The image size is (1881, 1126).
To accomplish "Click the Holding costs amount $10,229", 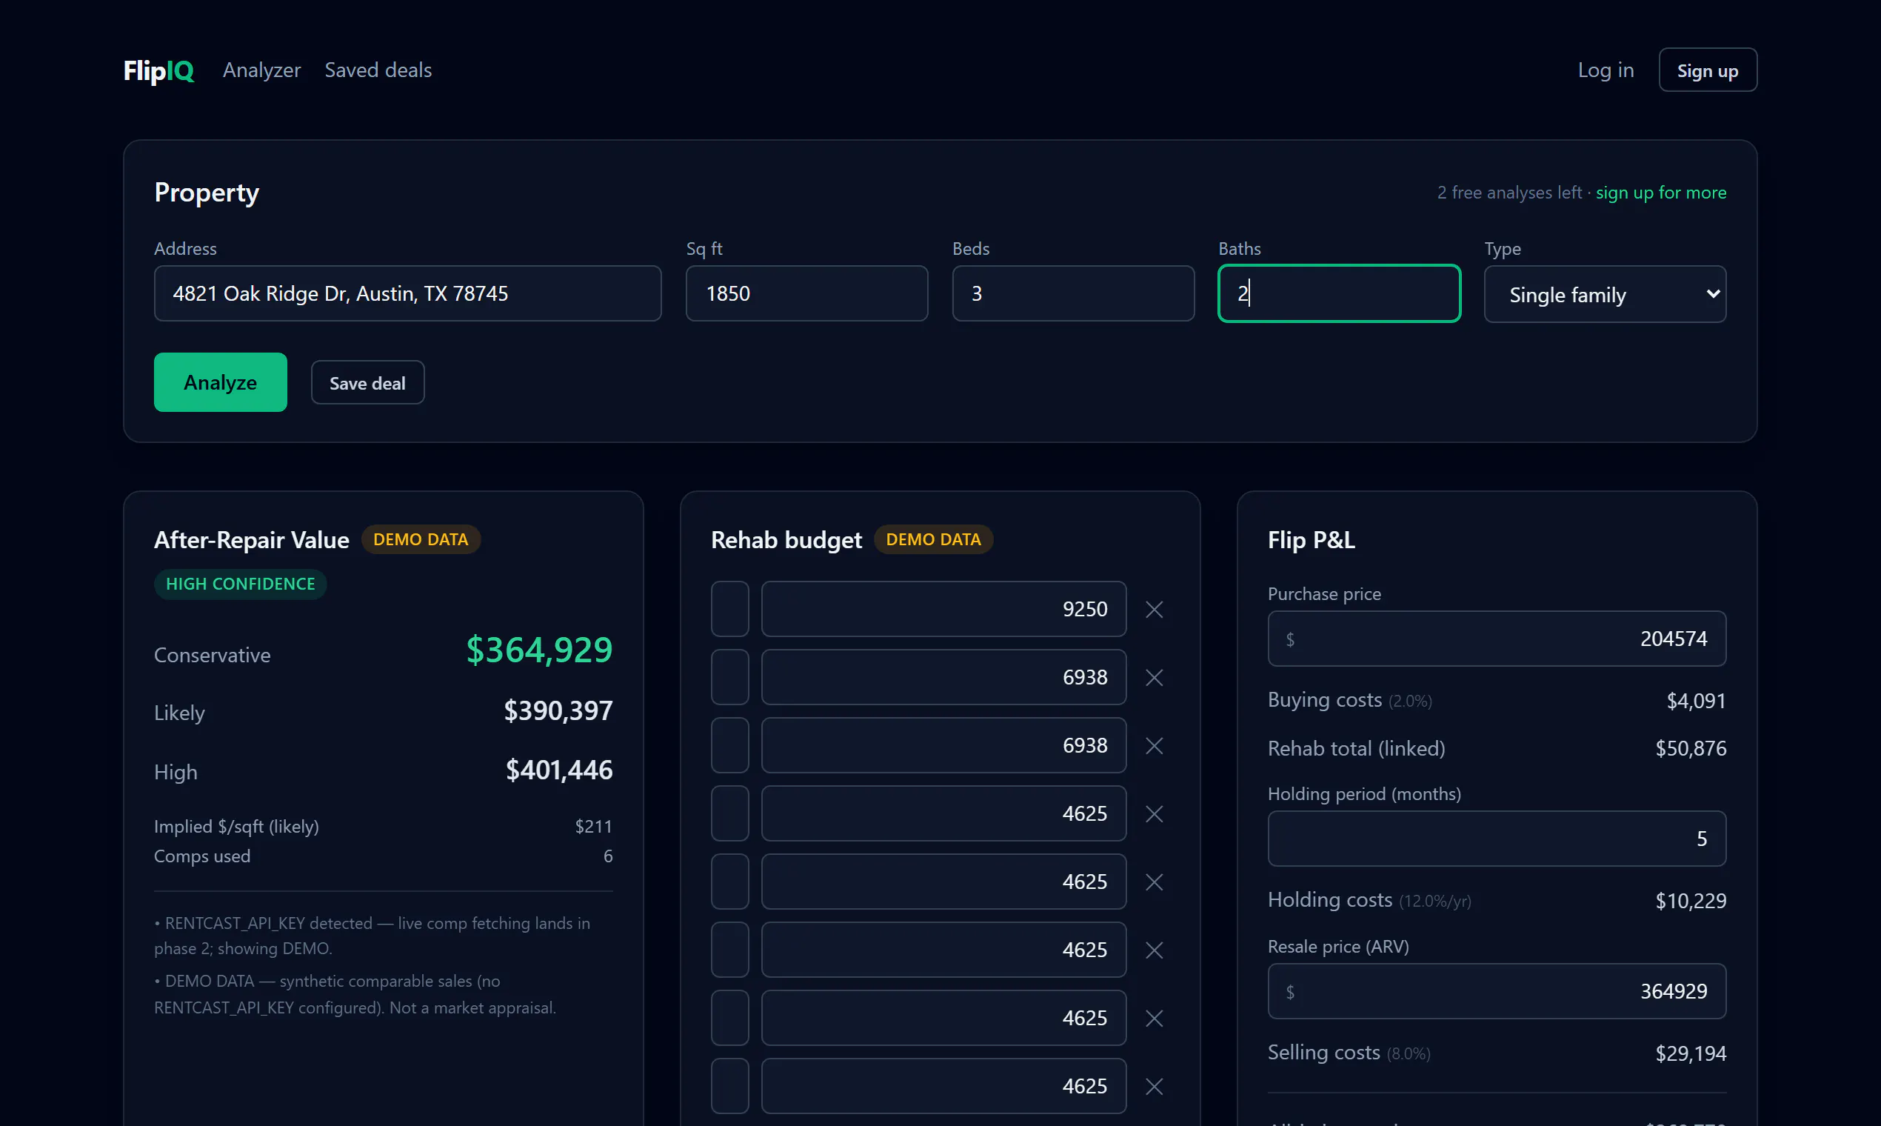I will (x=1691, y=901).
